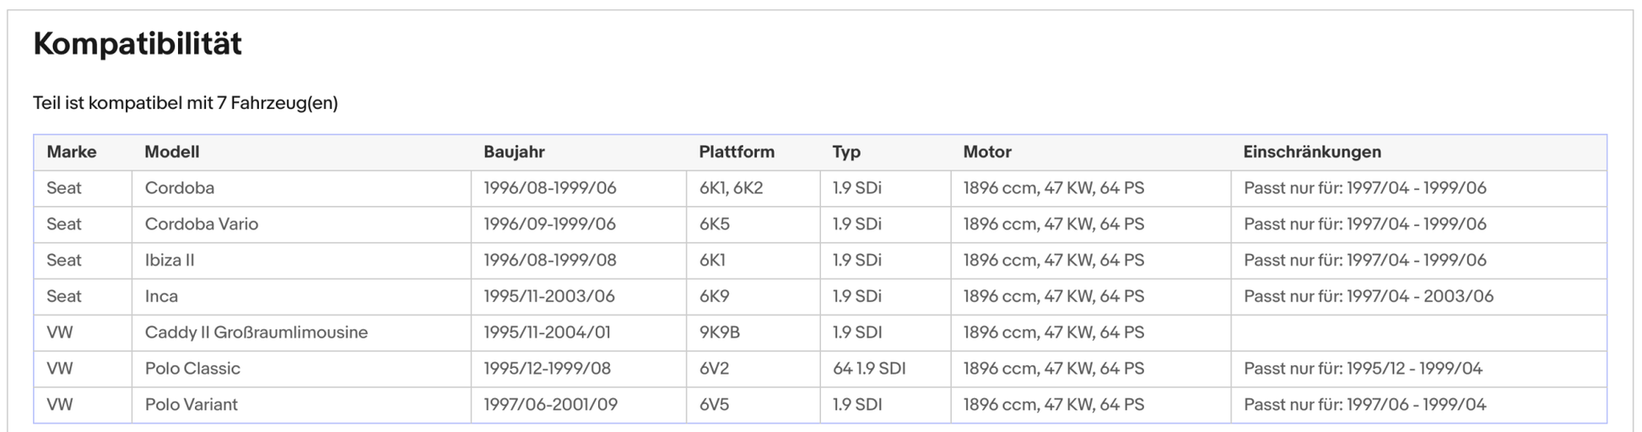Click the "1997/06-2001/09" Baujahr cell

[x=550, y=405]
